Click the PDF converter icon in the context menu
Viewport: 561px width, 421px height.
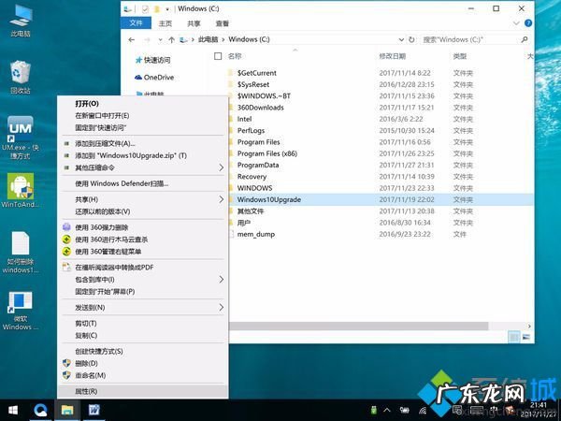point(66,267)
